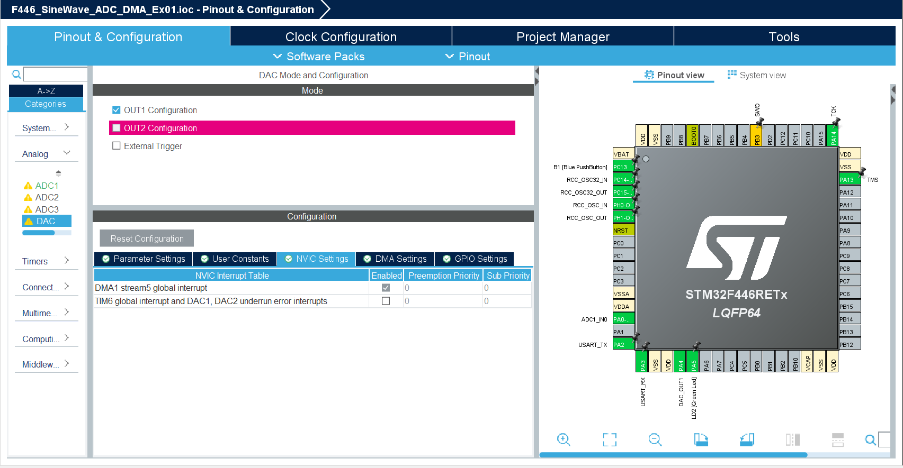Expand the Timers category
The width and height of the screenshot is (903, 468).
(46, 261)
